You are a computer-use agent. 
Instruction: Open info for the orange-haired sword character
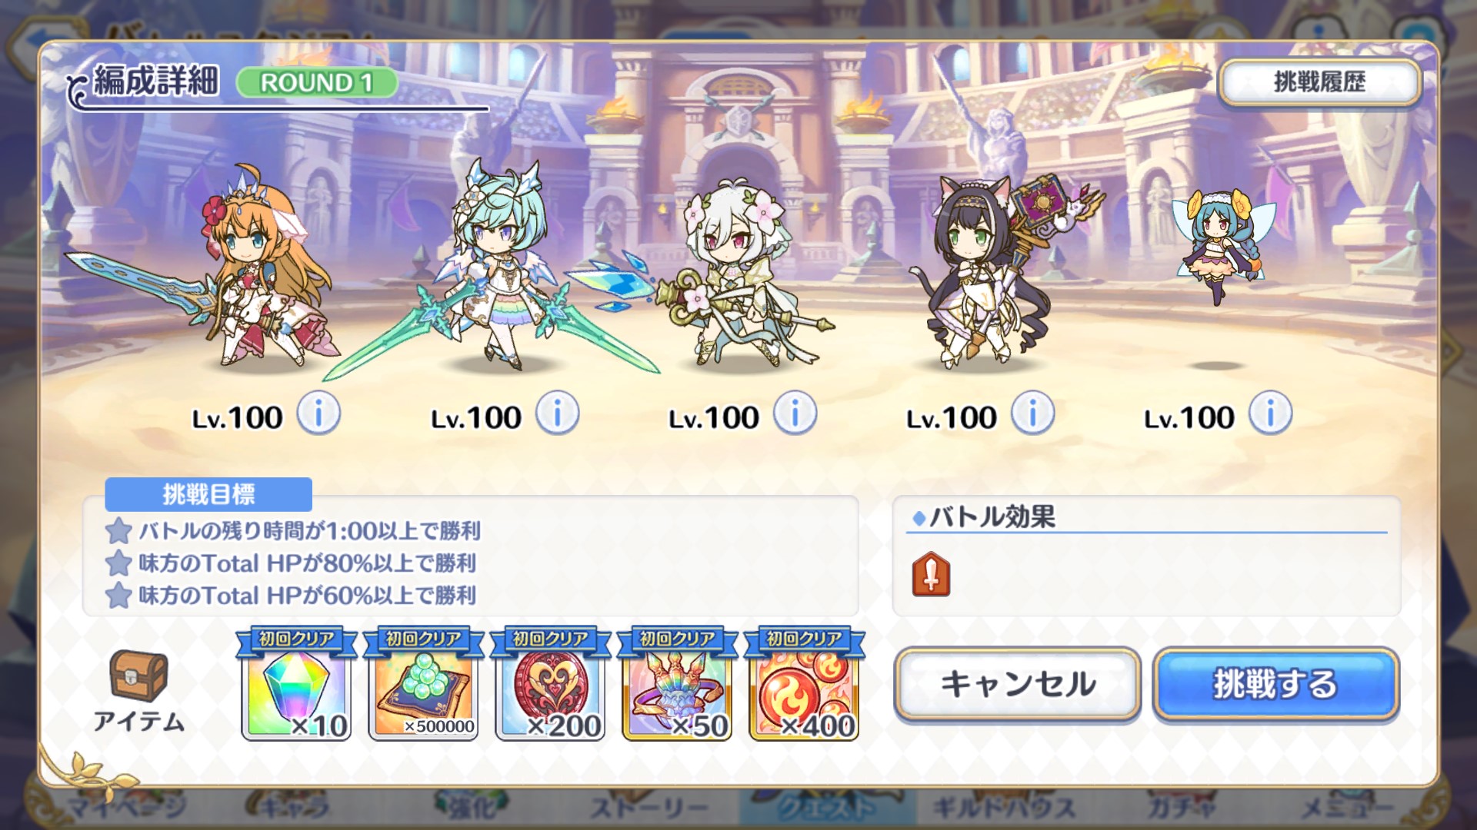pos(318,414)
